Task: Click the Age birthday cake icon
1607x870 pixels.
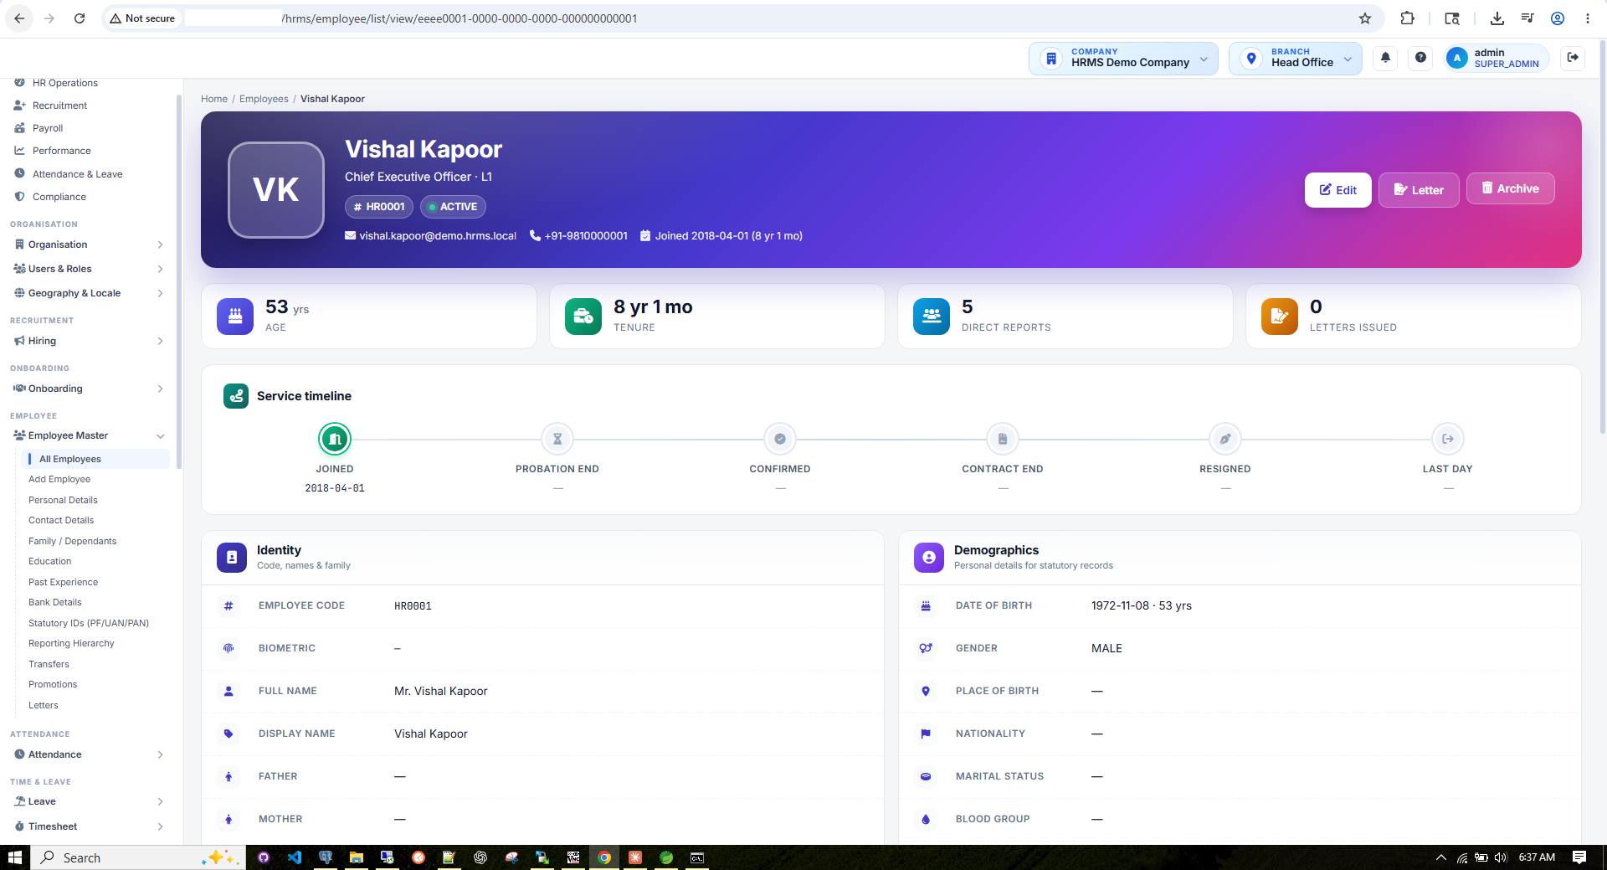Action: 235,317
